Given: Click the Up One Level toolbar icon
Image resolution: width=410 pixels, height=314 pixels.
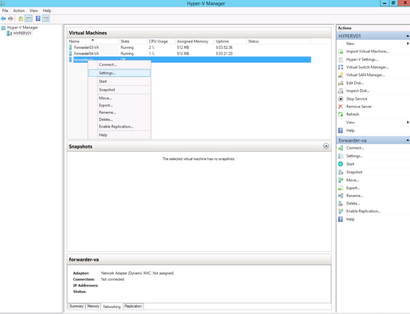Looking at the screenshot, I should coord(20,18).
